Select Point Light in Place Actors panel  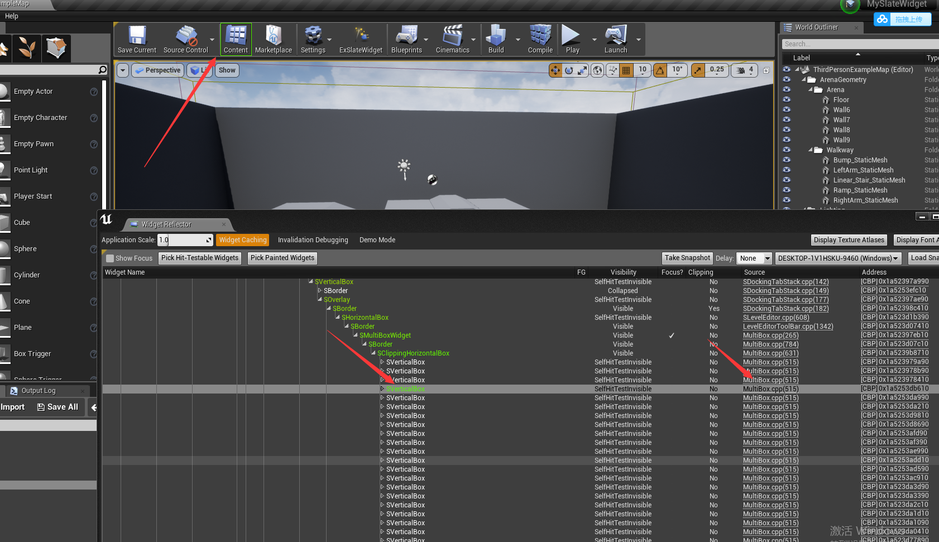31,170
